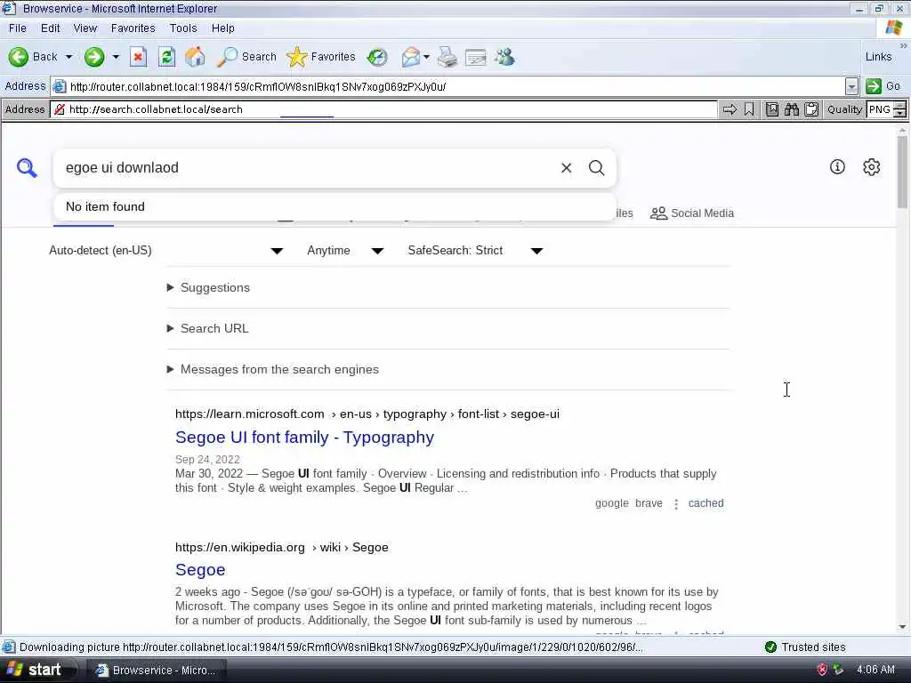911x683 pixels.
Task: Open the Segoe Wikipedia result link
Action: point(200,570)
